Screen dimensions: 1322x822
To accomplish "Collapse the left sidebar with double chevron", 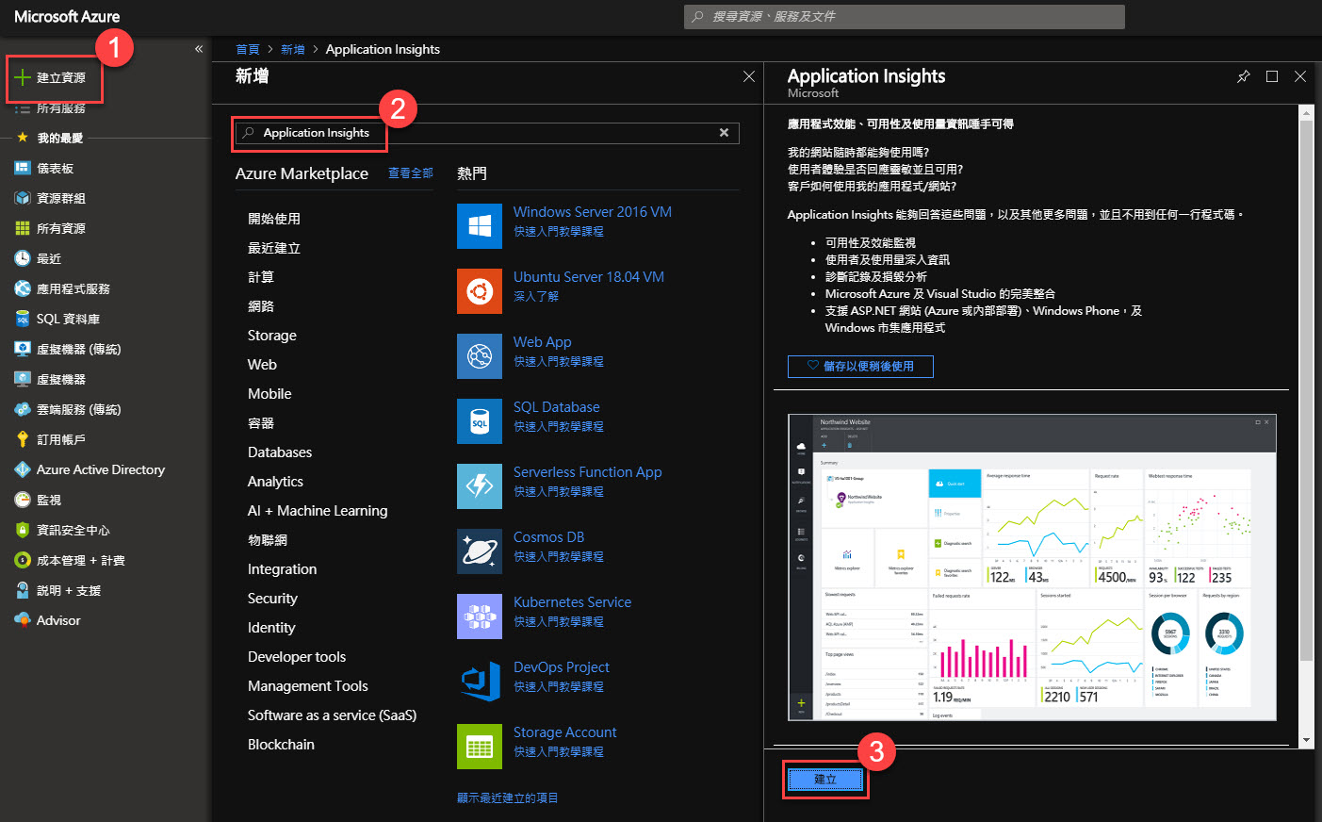I will tap(199, 49).
